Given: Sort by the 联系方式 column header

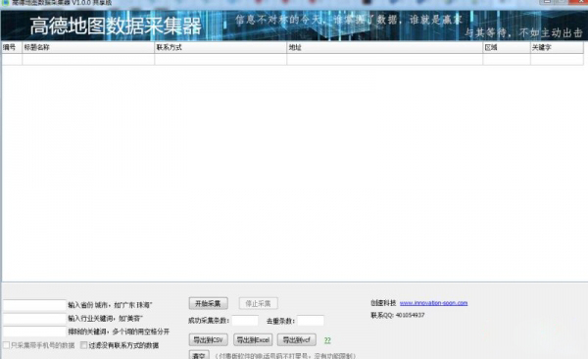Looking at the screenshot, I should click(220, 47).
